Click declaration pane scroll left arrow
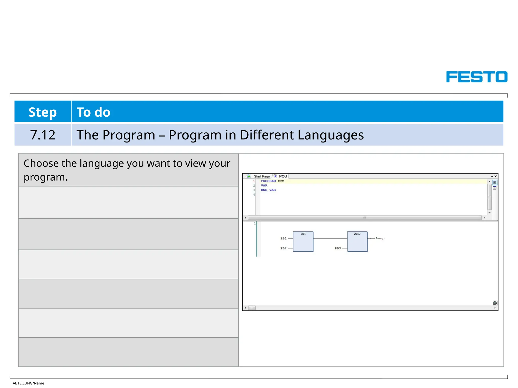This screenshot has width=518, height=388. pyautogui.click(x=245, y=217)
